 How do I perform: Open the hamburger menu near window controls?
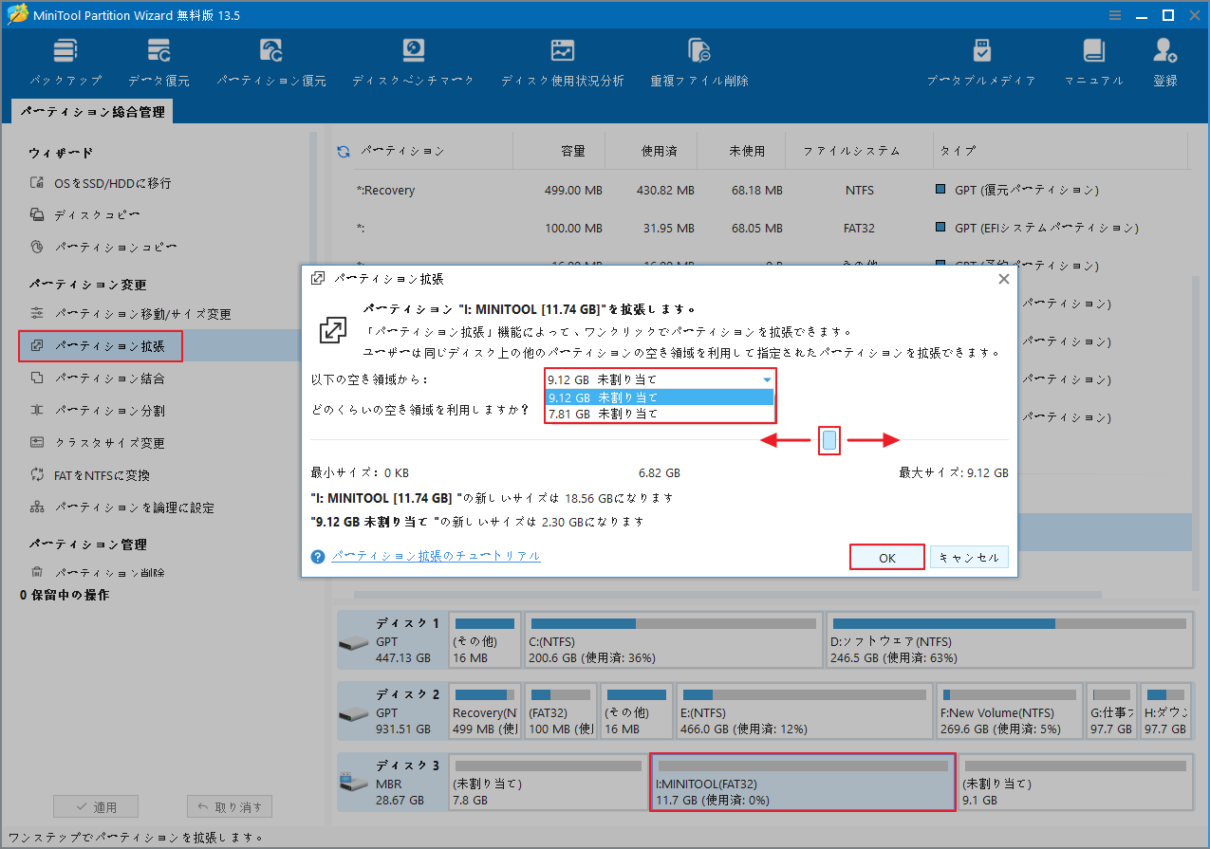tap(1113, 14)
